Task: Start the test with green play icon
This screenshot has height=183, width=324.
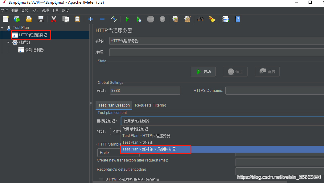Action: pos(127,19)
